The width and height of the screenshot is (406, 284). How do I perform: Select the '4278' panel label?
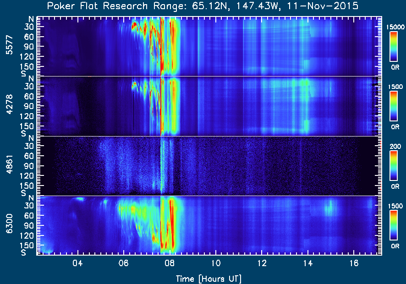click(x=9, y=104)
